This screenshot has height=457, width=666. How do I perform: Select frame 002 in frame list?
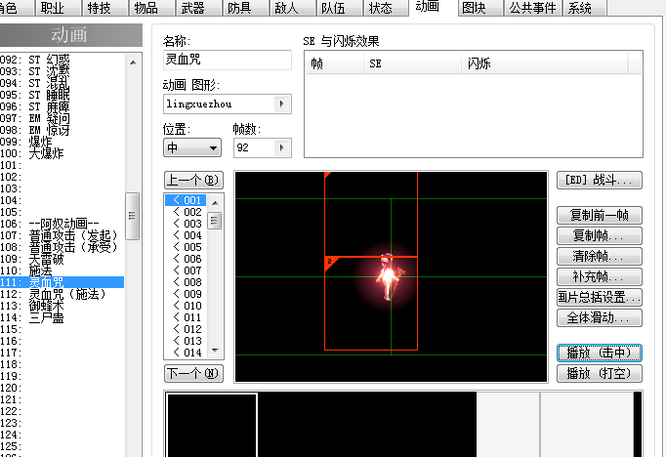tap(186, 212)
